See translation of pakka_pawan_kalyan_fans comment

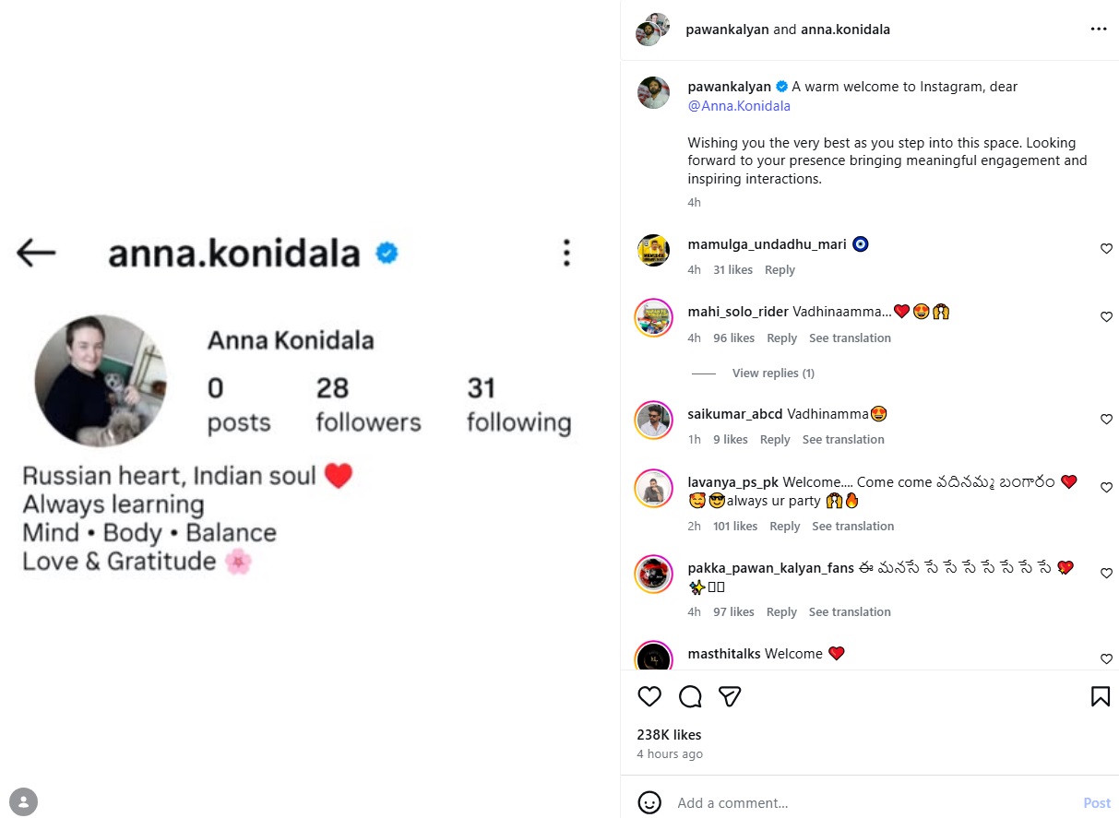850,612
